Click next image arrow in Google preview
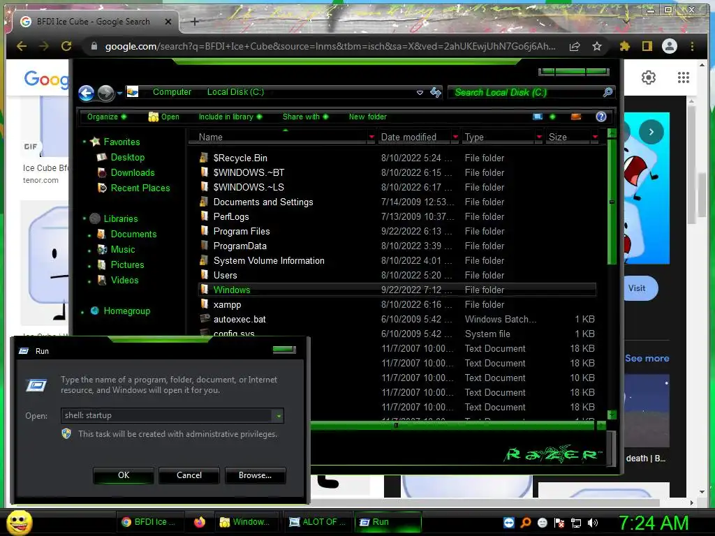 [651, 132]
